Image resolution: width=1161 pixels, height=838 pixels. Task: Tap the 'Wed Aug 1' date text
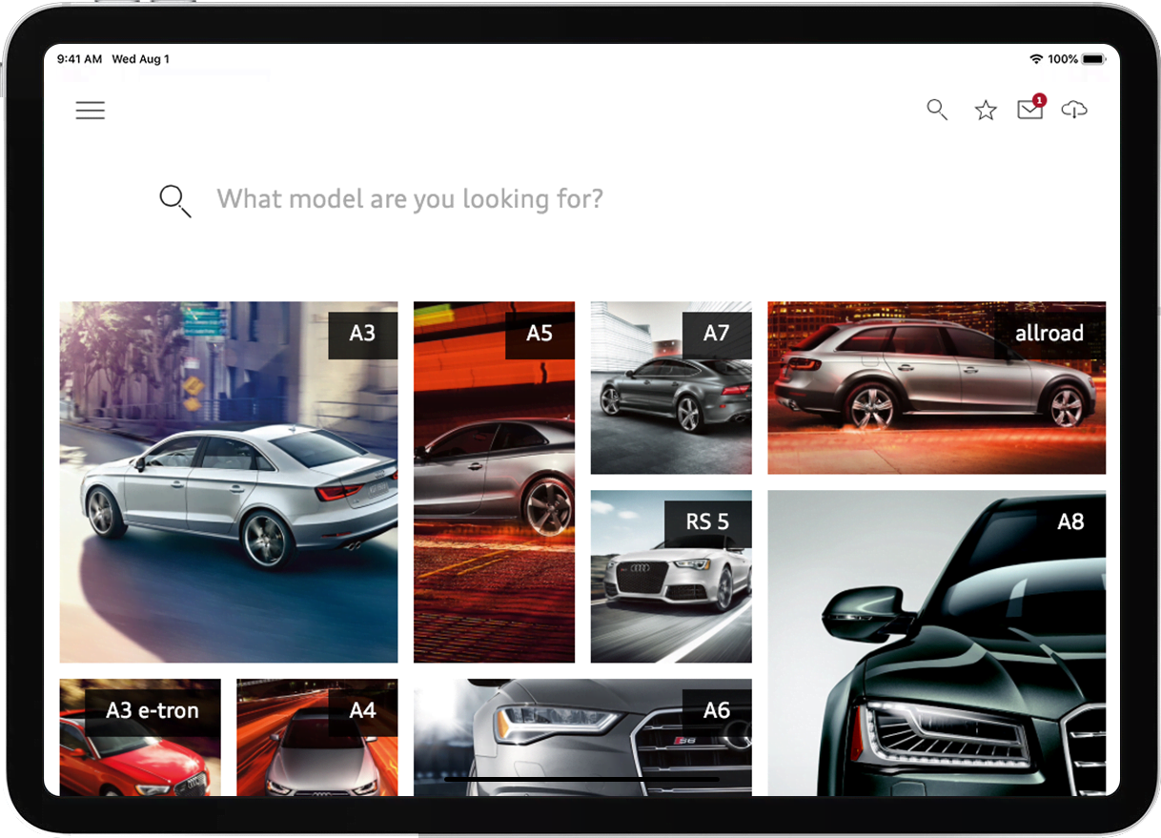click(x=141, y=59)
